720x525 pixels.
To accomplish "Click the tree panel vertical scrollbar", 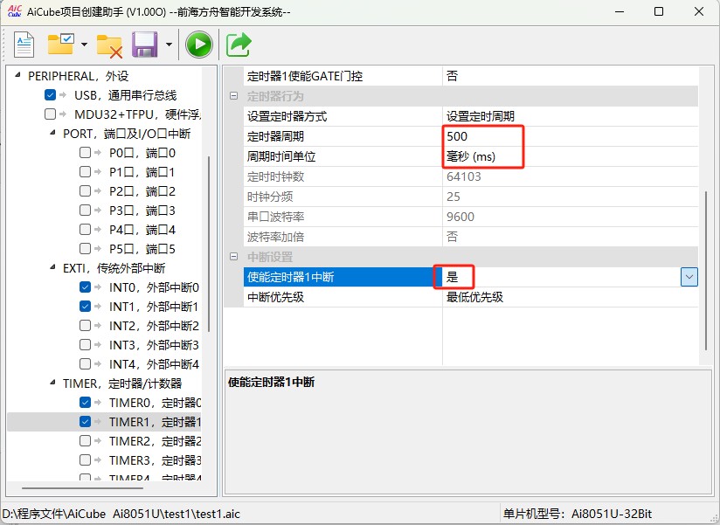I will [x=209, y=244].
